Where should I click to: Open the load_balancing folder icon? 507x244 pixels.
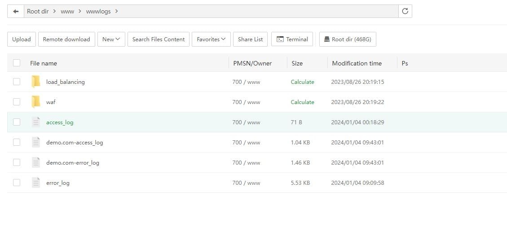click(x=36, y=82)
